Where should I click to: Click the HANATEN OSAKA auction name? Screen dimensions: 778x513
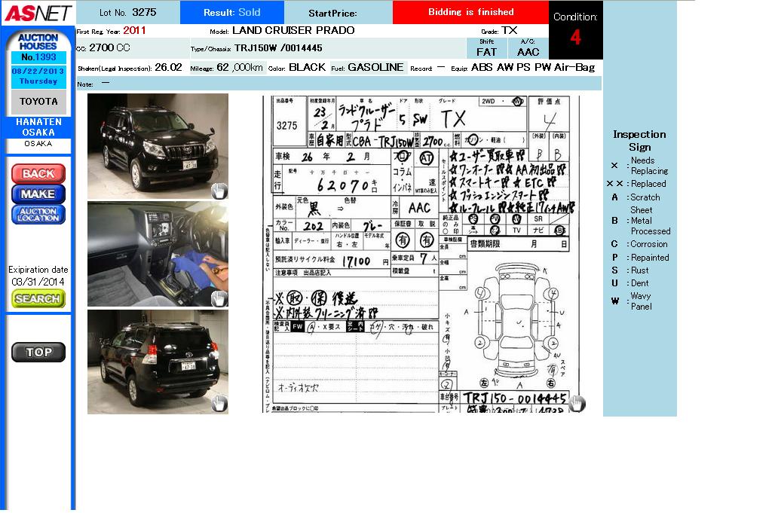click(x=38, y=127)
